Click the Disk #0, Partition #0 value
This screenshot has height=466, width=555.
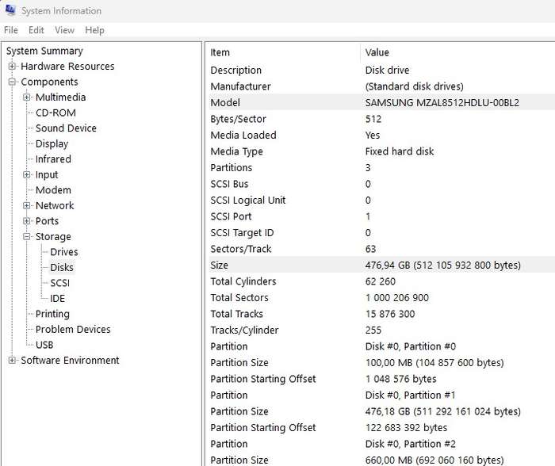[x=410, y=346]
